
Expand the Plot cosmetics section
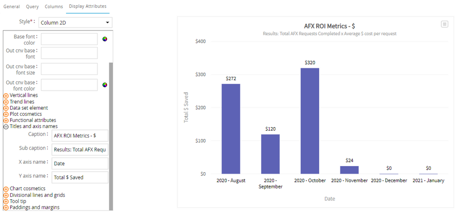click(6, 114)
